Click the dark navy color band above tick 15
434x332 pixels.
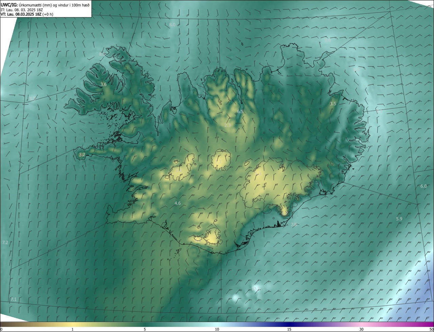point(289,325)
